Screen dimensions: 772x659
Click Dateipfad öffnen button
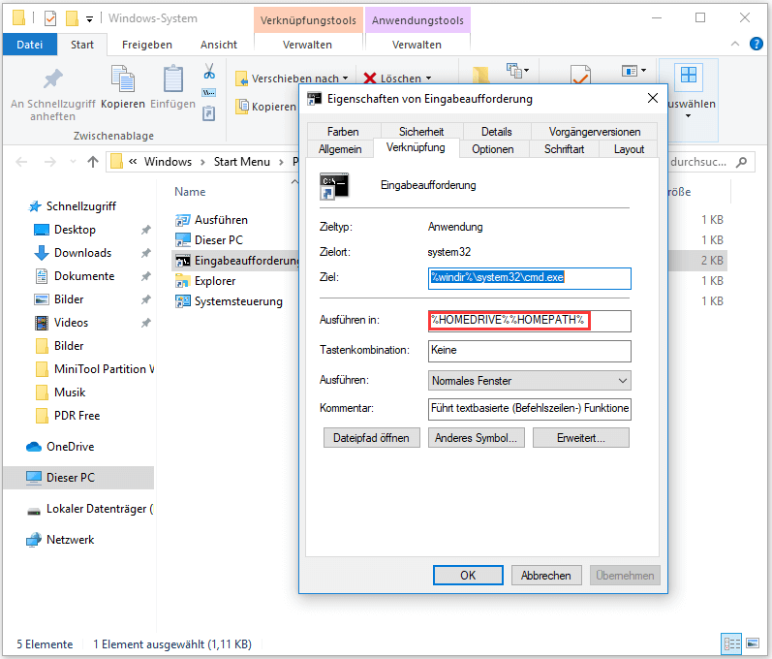pos(371,438)
